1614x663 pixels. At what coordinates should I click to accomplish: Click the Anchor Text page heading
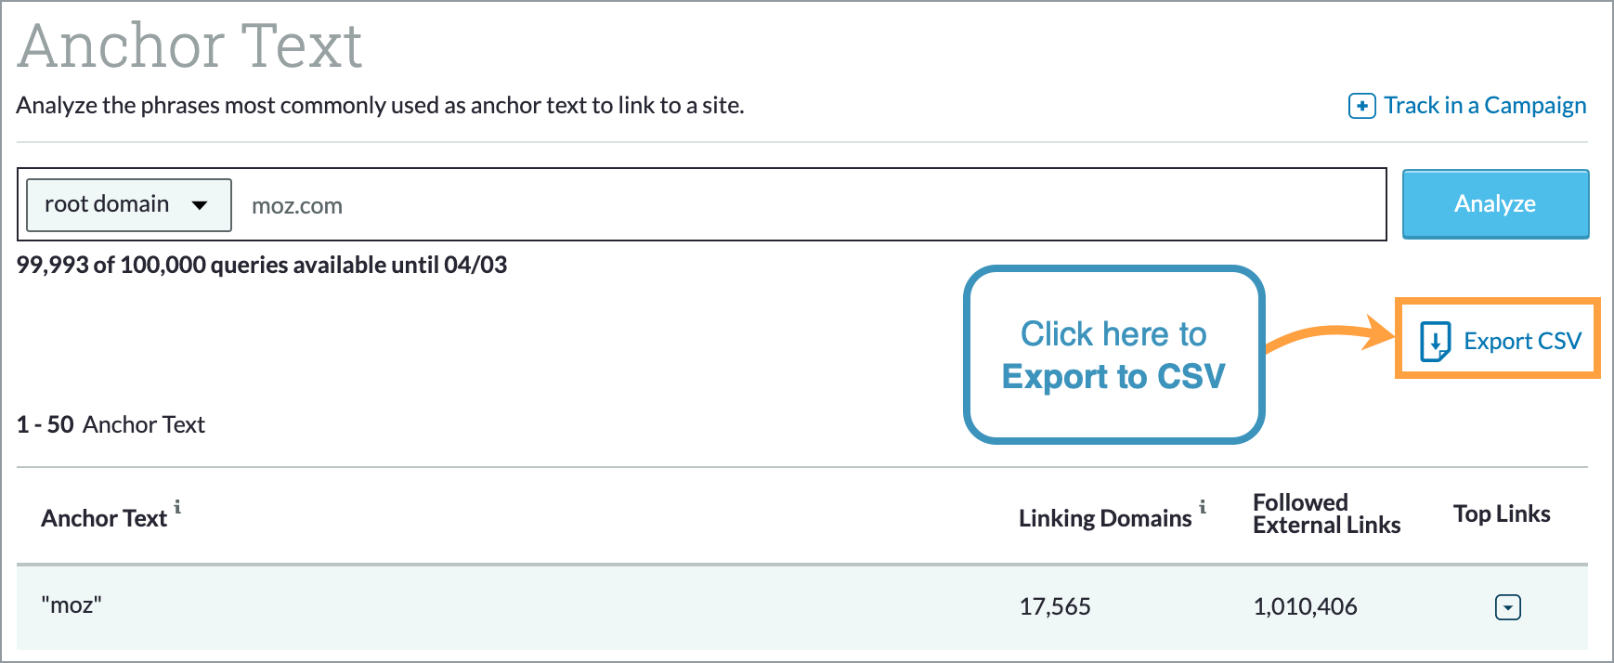[190, 42]
